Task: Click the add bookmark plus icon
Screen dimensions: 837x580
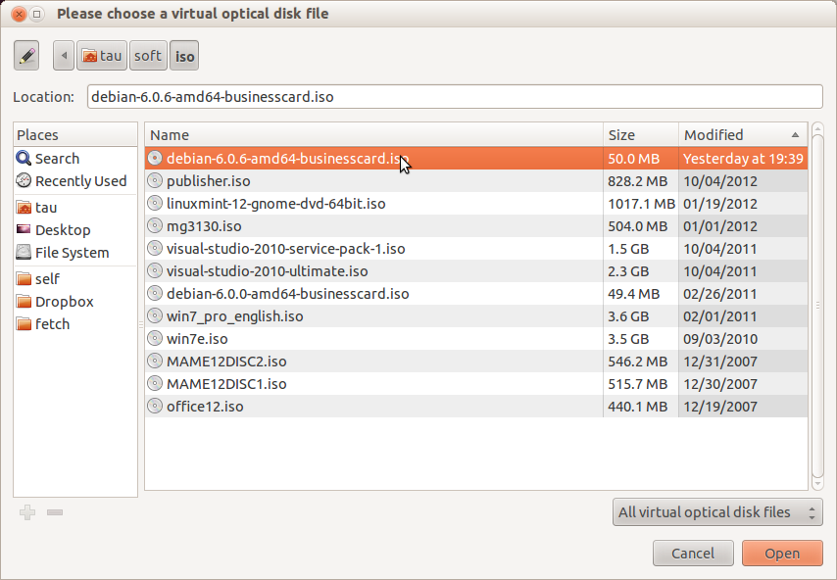Action: pyautogui.click(x=27, y=512)
